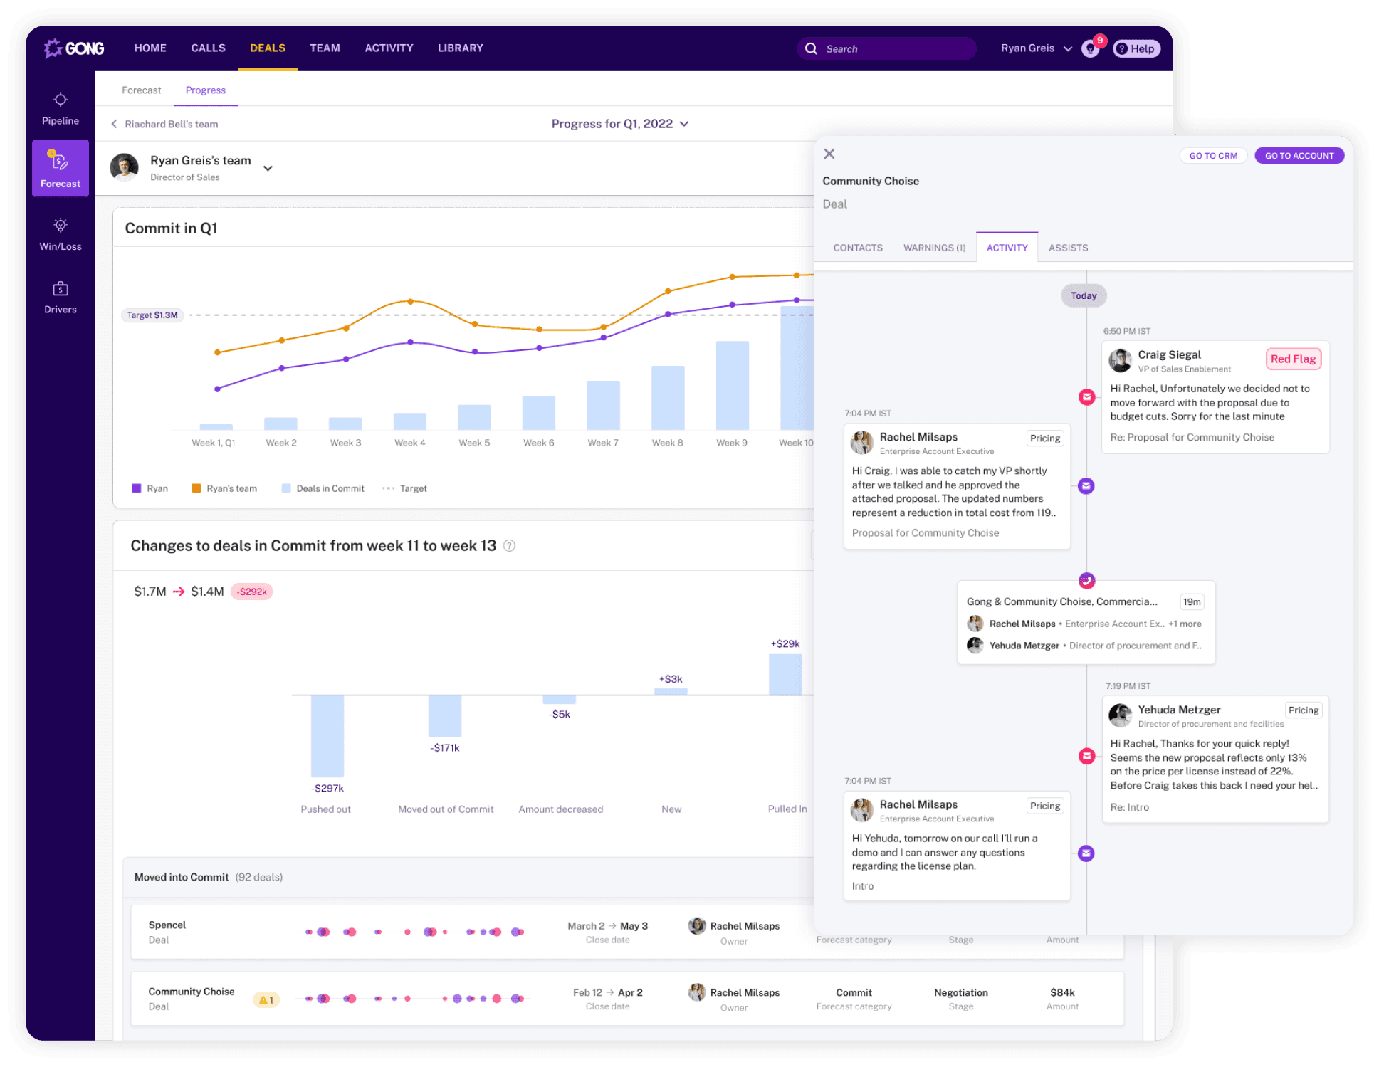1379x1067 pixels.
Task: Click the Search input field
Action: point(886,48)
